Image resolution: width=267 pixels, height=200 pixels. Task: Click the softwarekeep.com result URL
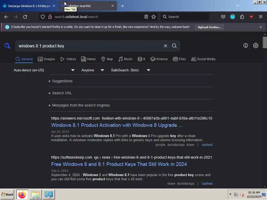[x=132, y=157]
